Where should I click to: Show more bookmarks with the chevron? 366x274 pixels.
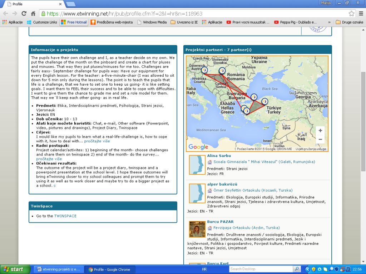point(329,22)
